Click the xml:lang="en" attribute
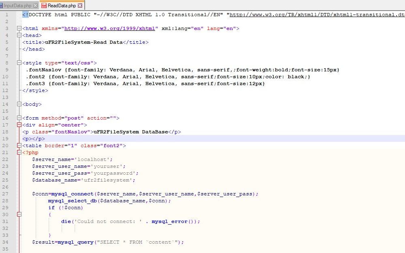The width and height of the screenshot is (405, 253). (x=182, y=28)
